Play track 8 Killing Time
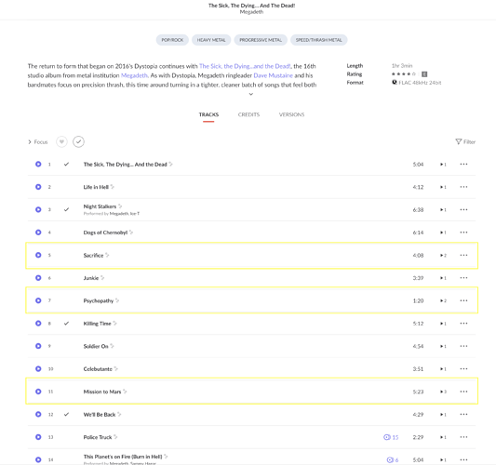 38,324
